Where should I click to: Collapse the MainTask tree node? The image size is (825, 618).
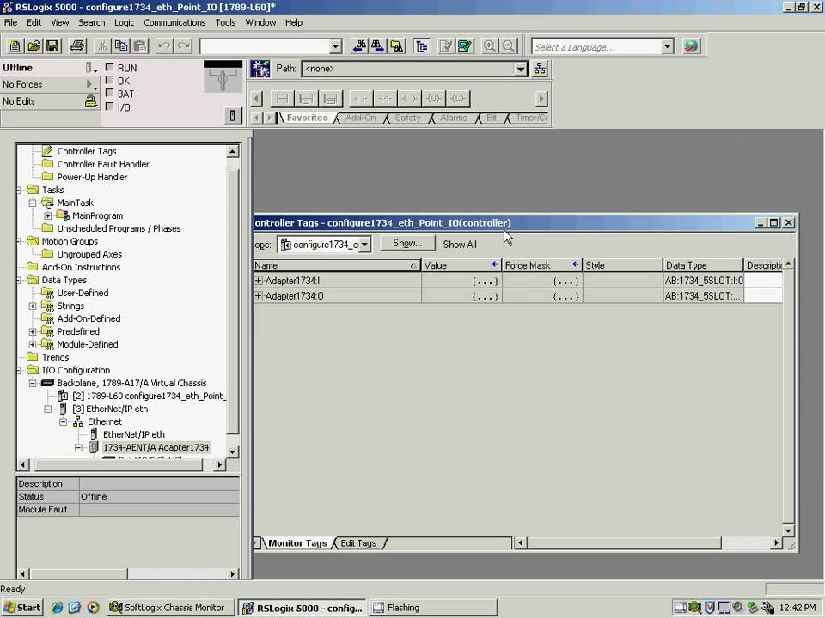(33, 203)
